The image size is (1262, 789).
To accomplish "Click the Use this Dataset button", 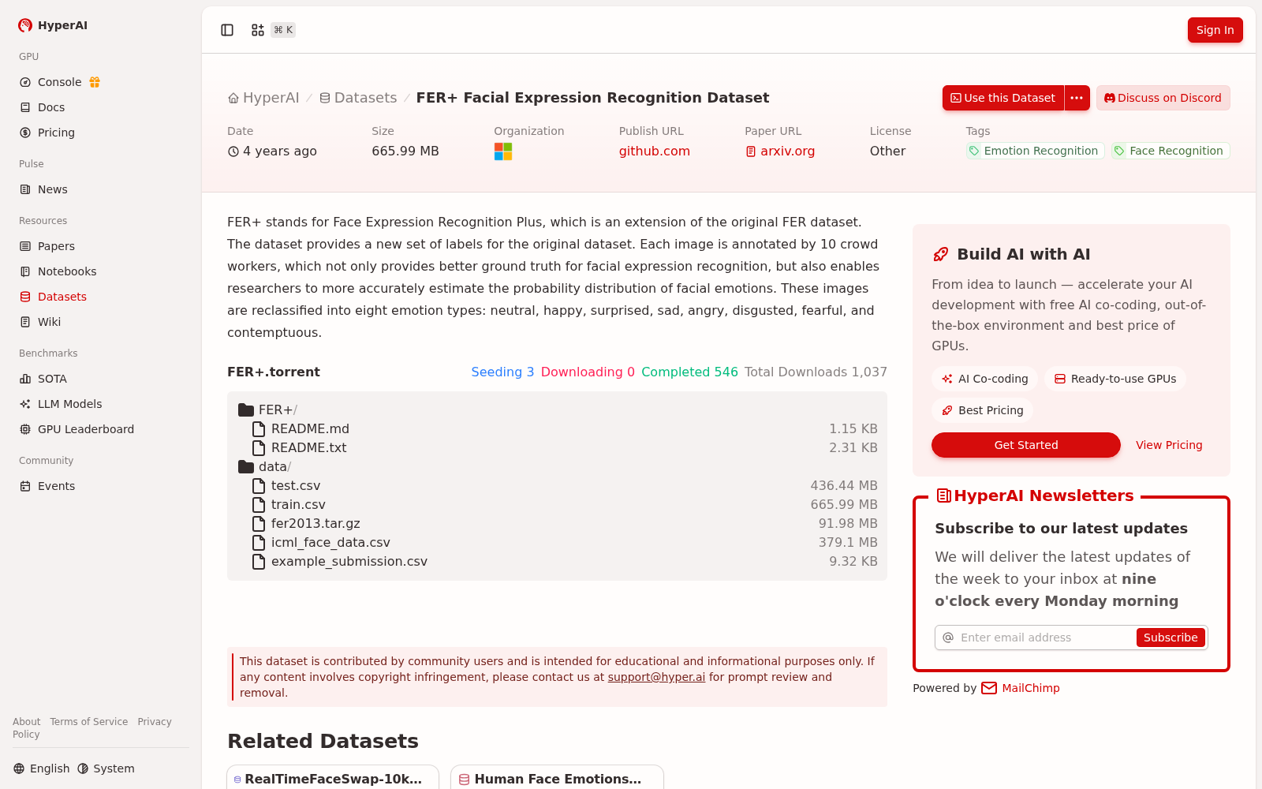I will pyautogui.click(x=1003, y=98).
